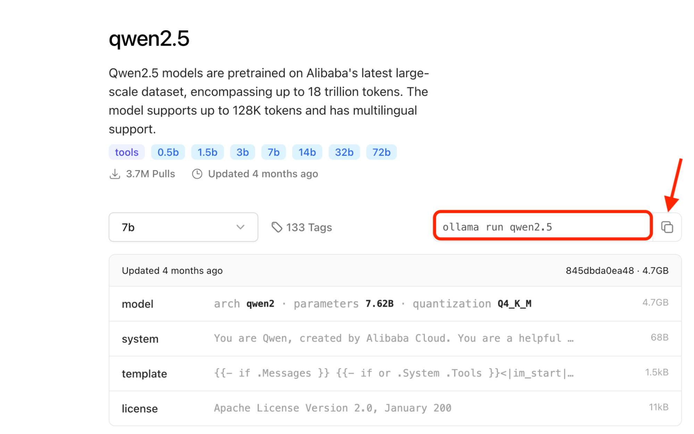Expand the chevron on the model size selector
This screenshot has height=434, width=694.
[240, 227]
